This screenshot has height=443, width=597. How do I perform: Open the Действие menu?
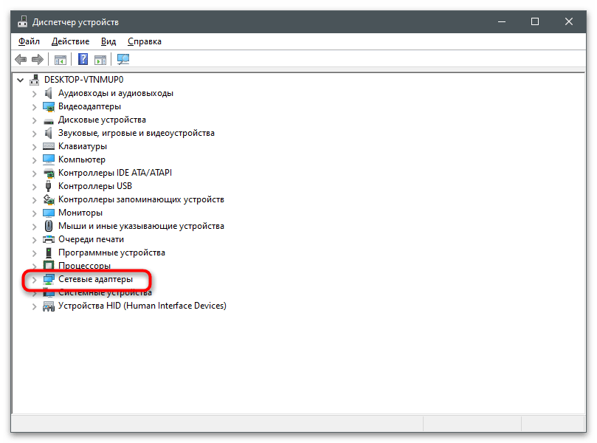pyautogui.click(x=70, y=41)
